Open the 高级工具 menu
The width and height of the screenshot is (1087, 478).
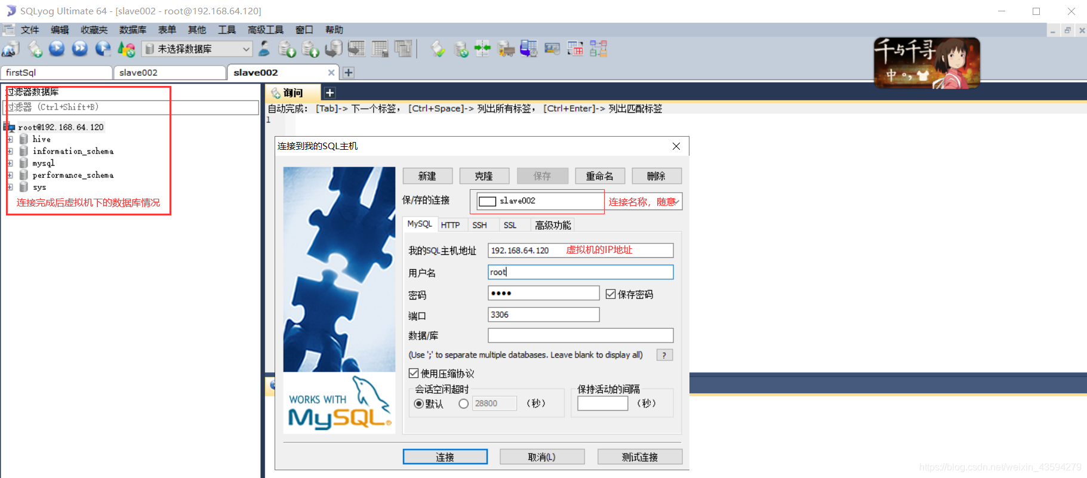[266, 30]
